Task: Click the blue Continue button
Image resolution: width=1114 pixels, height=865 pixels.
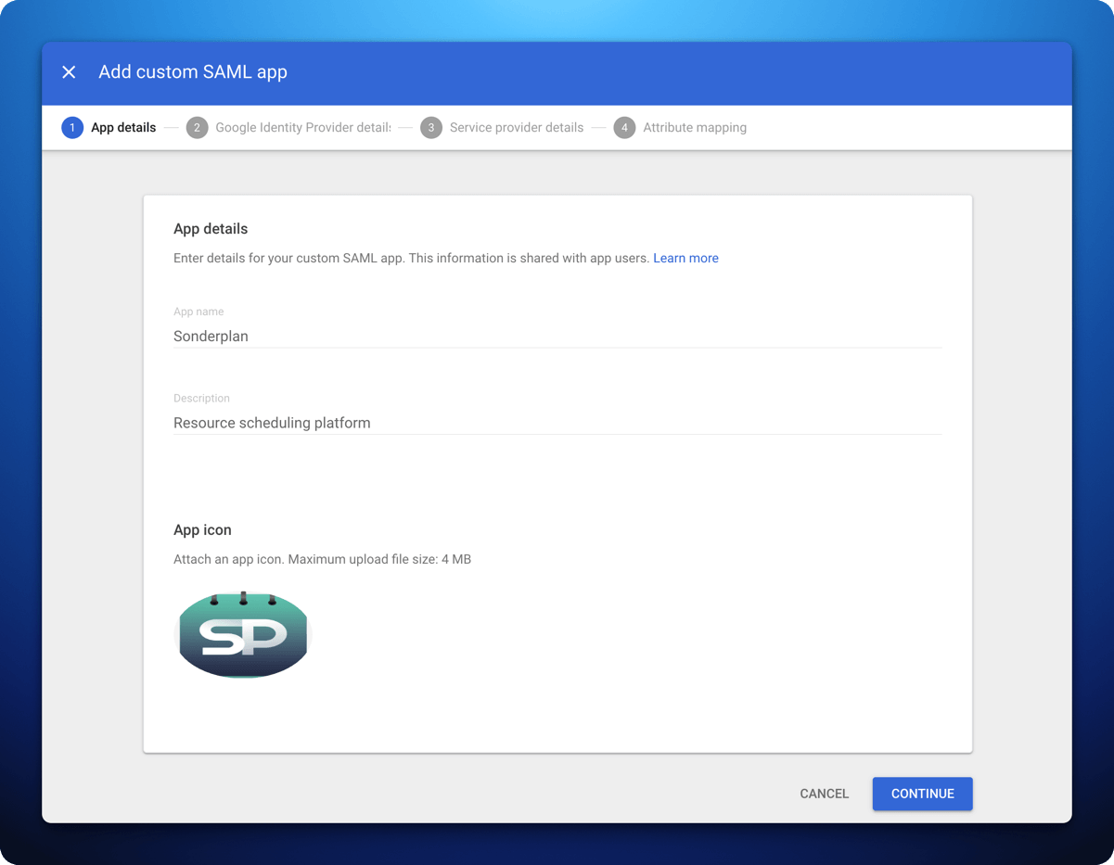Action: [922, 794]
